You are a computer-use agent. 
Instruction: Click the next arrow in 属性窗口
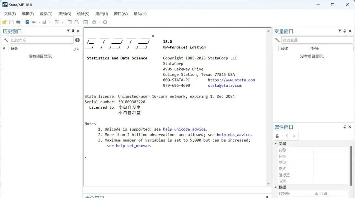click(x=294, y=136)
